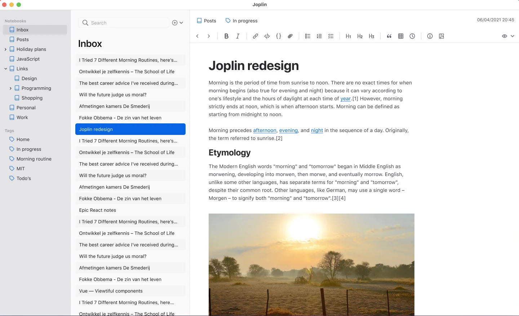Image resolution: width=519 pixels, height=316 pixels.
Task: Expand the Programming sub-notebook
Action: coord(10,88)
